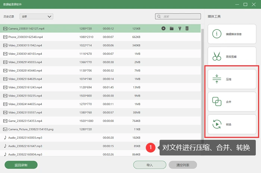Delete the selected recording with trash icon

pos(187,28)
